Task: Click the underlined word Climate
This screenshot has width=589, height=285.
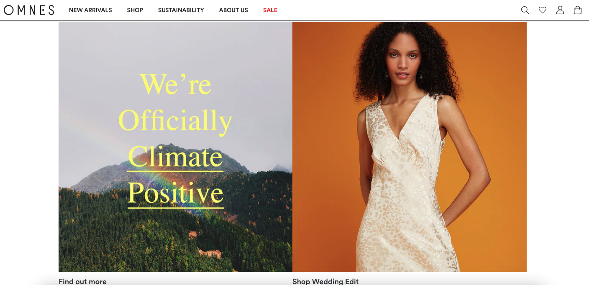Action: pyautogui.click(x=175, y=157)
